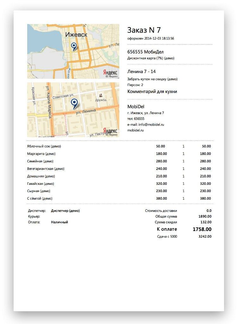Select Комментарий для кухни text

click(x=152, y=91)
